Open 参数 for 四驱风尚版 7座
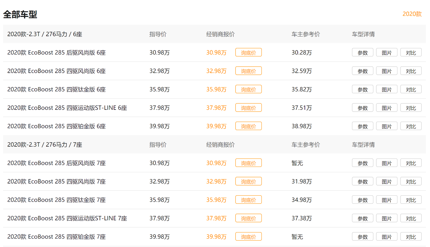The height and width of the screenshot is (247, 430). pos(363,181)
